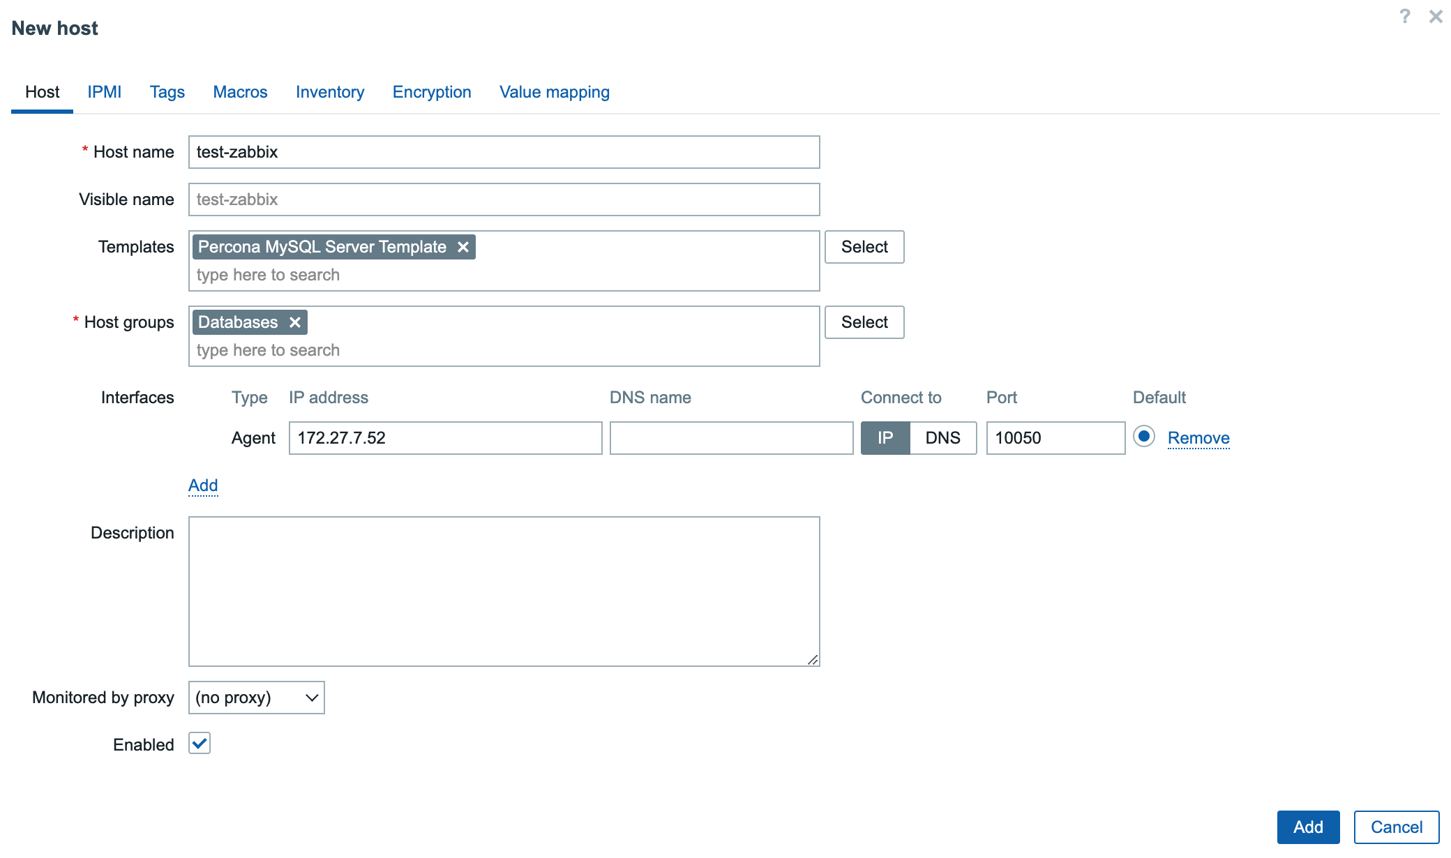Screen dimensions: 1451x858
Task: Click the Tags navigation tab
Action: point(167,92)
